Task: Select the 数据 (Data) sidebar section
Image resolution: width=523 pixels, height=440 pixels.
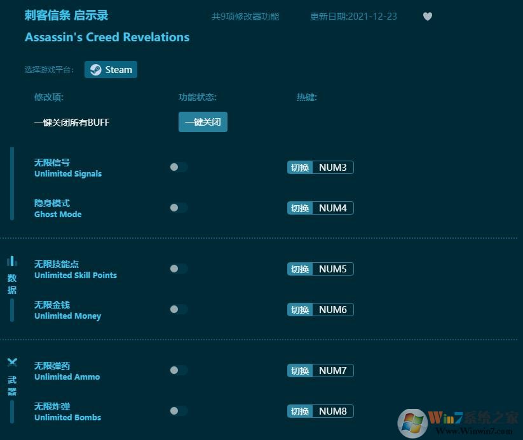Action: coord(13,283)
